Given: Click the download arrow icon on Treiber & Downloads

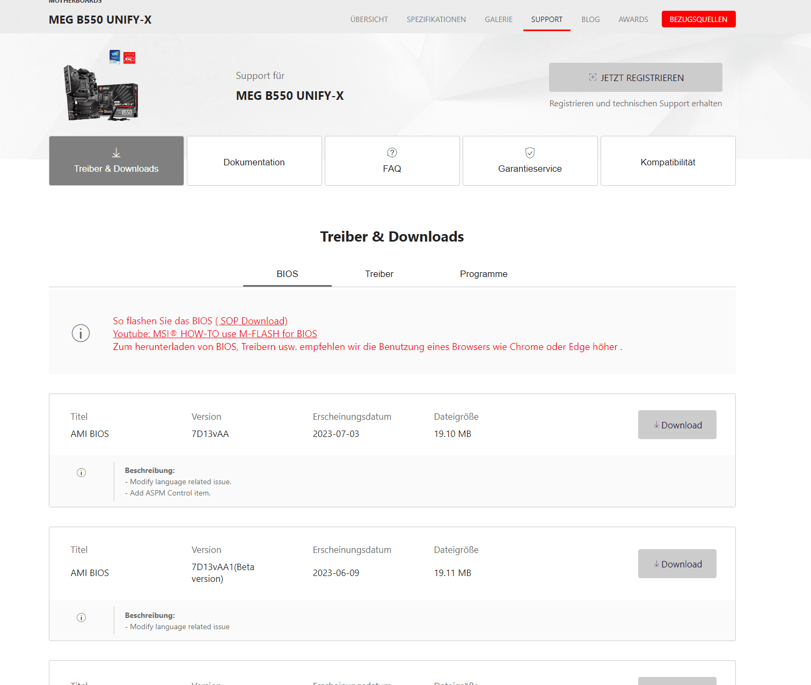Looking at the screenshot, I should pos(116,153).
